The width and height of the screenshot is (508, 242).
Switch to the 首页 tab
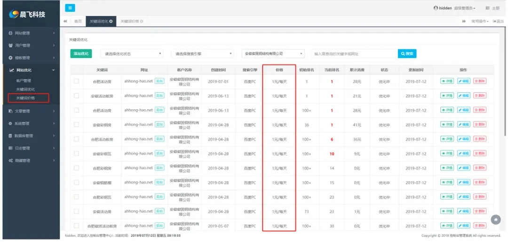[78, 21]
